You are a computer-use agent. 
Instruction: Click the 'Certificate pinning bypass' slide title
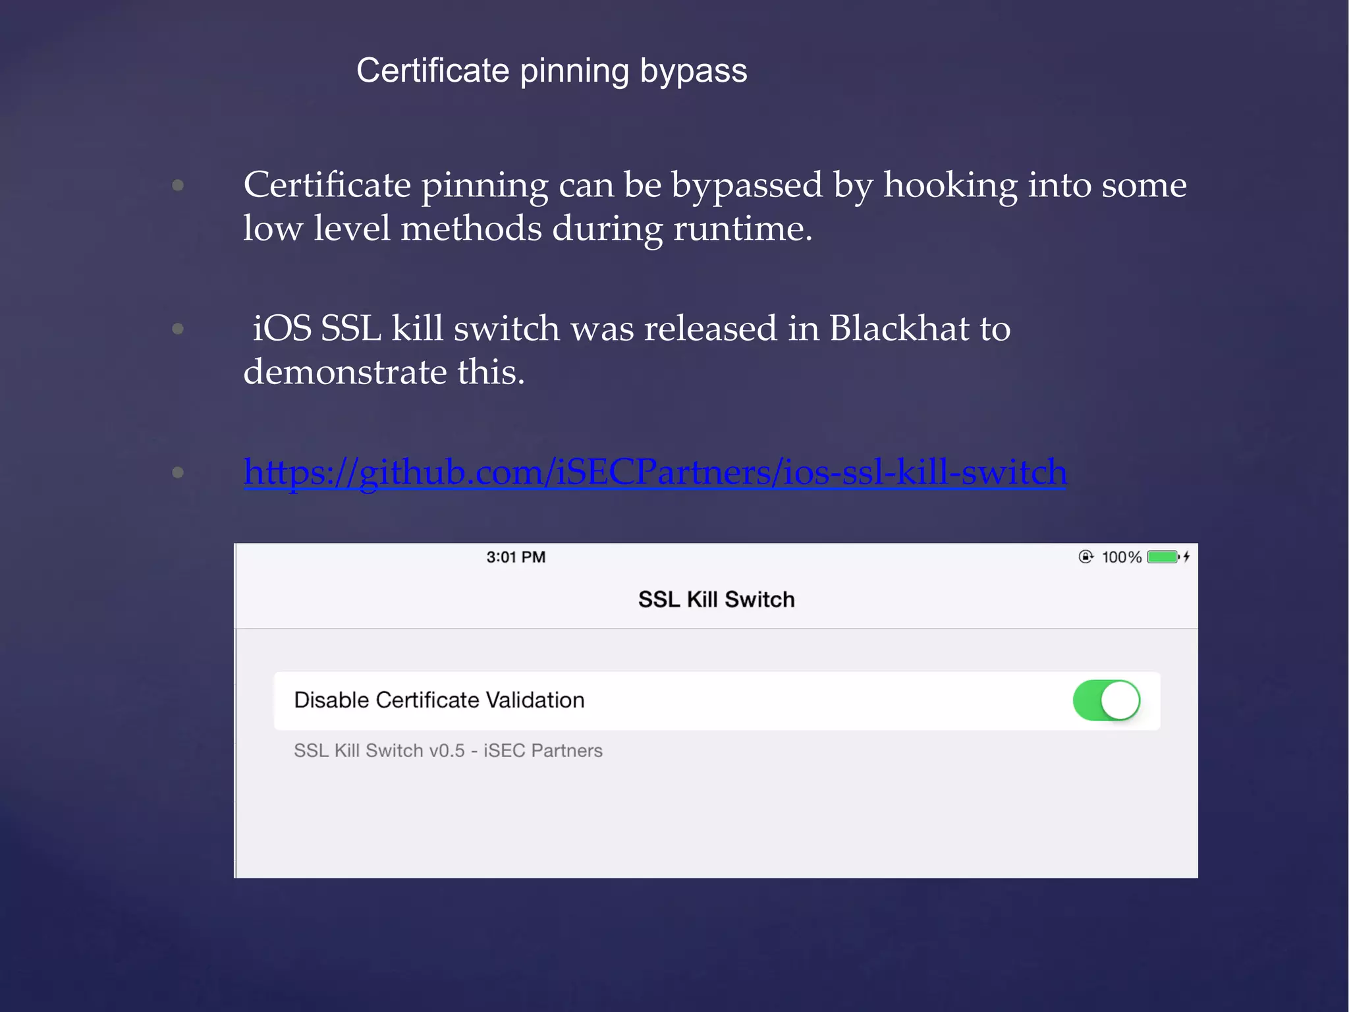click(x=552, y=71)
